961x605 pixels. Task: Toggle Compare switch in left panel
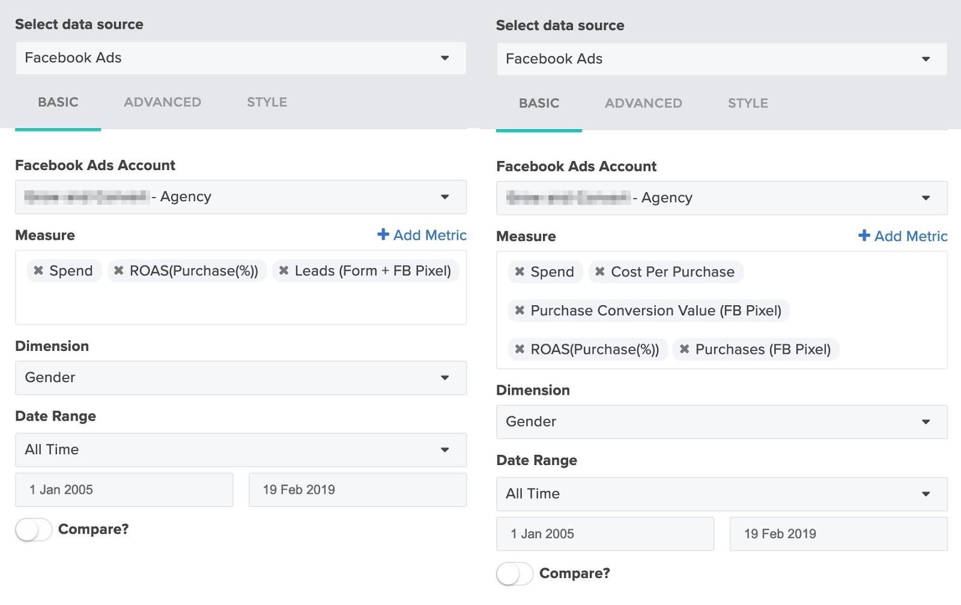34,530
